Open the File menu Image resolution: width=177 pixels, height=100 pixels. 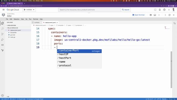coord(7,19)
